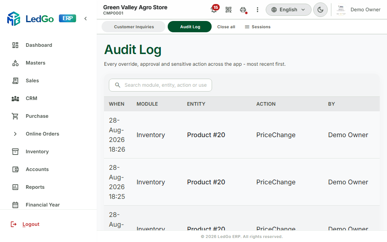Click the Sales receipt icon

tap(15, 81)
